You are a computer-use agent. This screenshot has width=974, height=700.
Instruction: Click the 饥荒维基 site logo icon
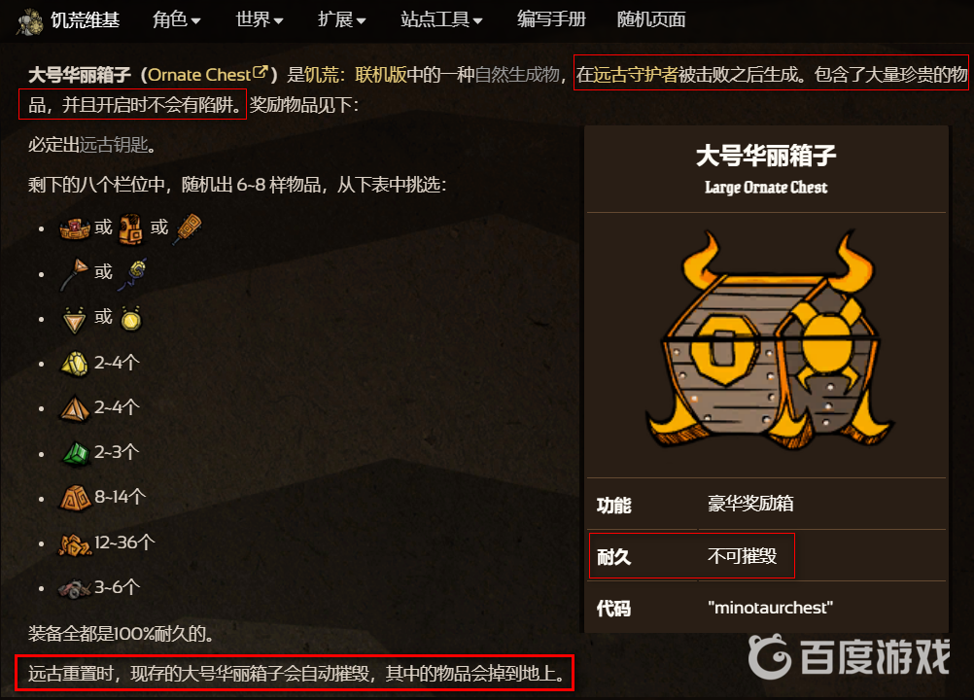(28, 21)
